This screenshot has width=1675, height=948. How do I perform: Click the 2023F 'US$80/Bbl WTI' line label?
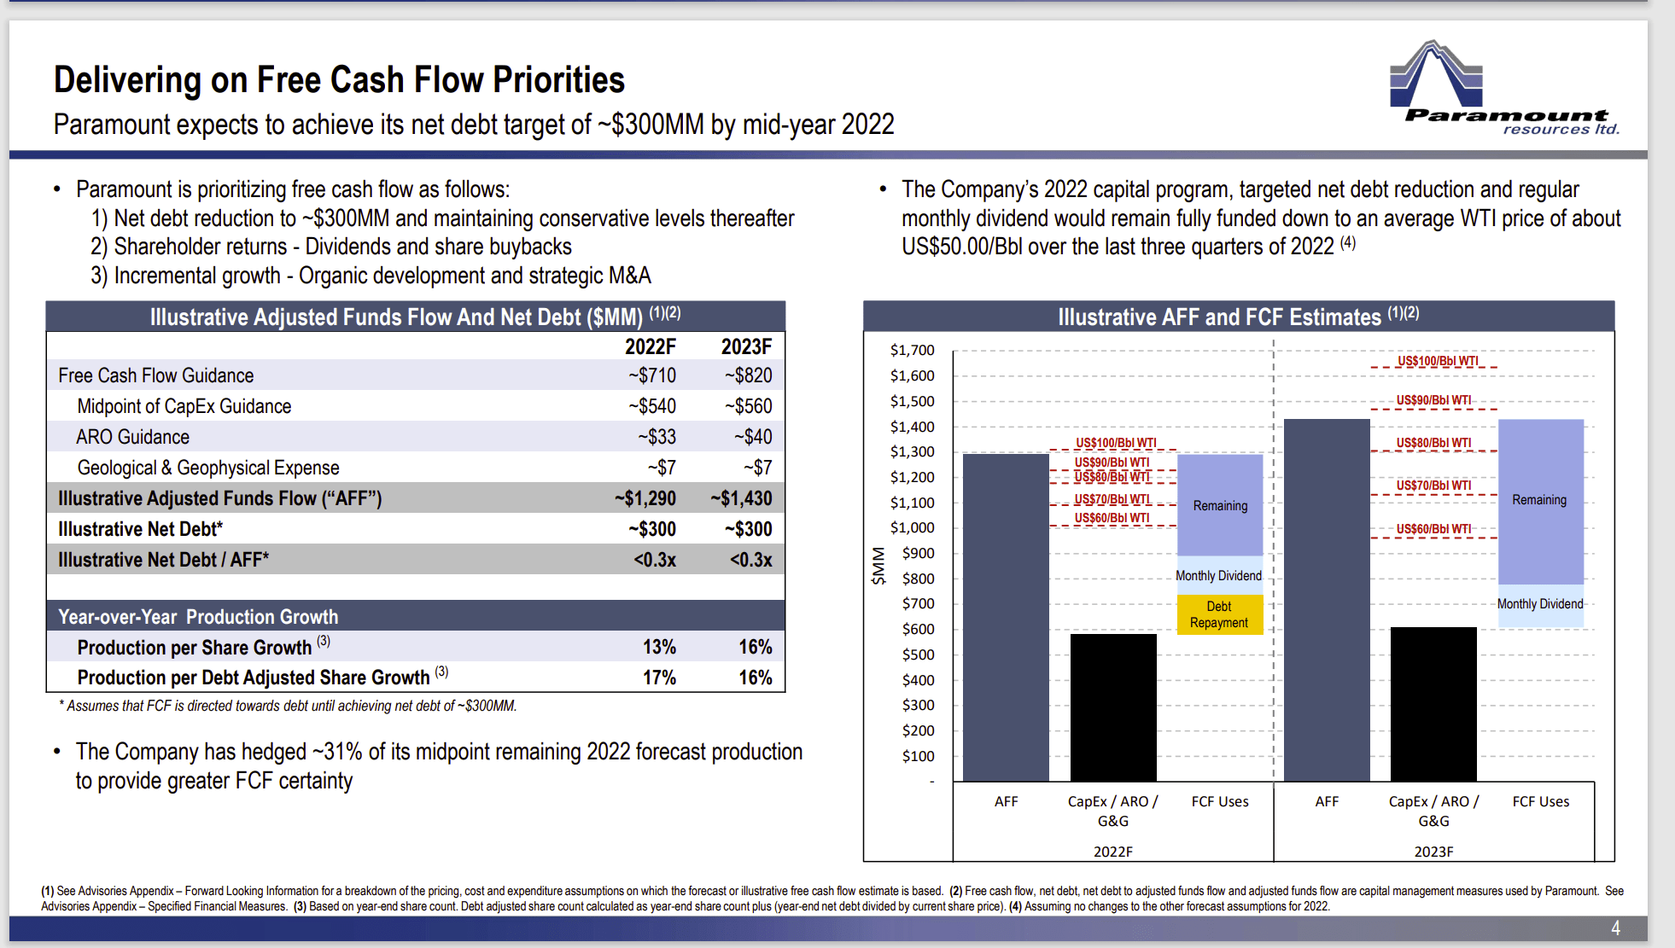1434,443
